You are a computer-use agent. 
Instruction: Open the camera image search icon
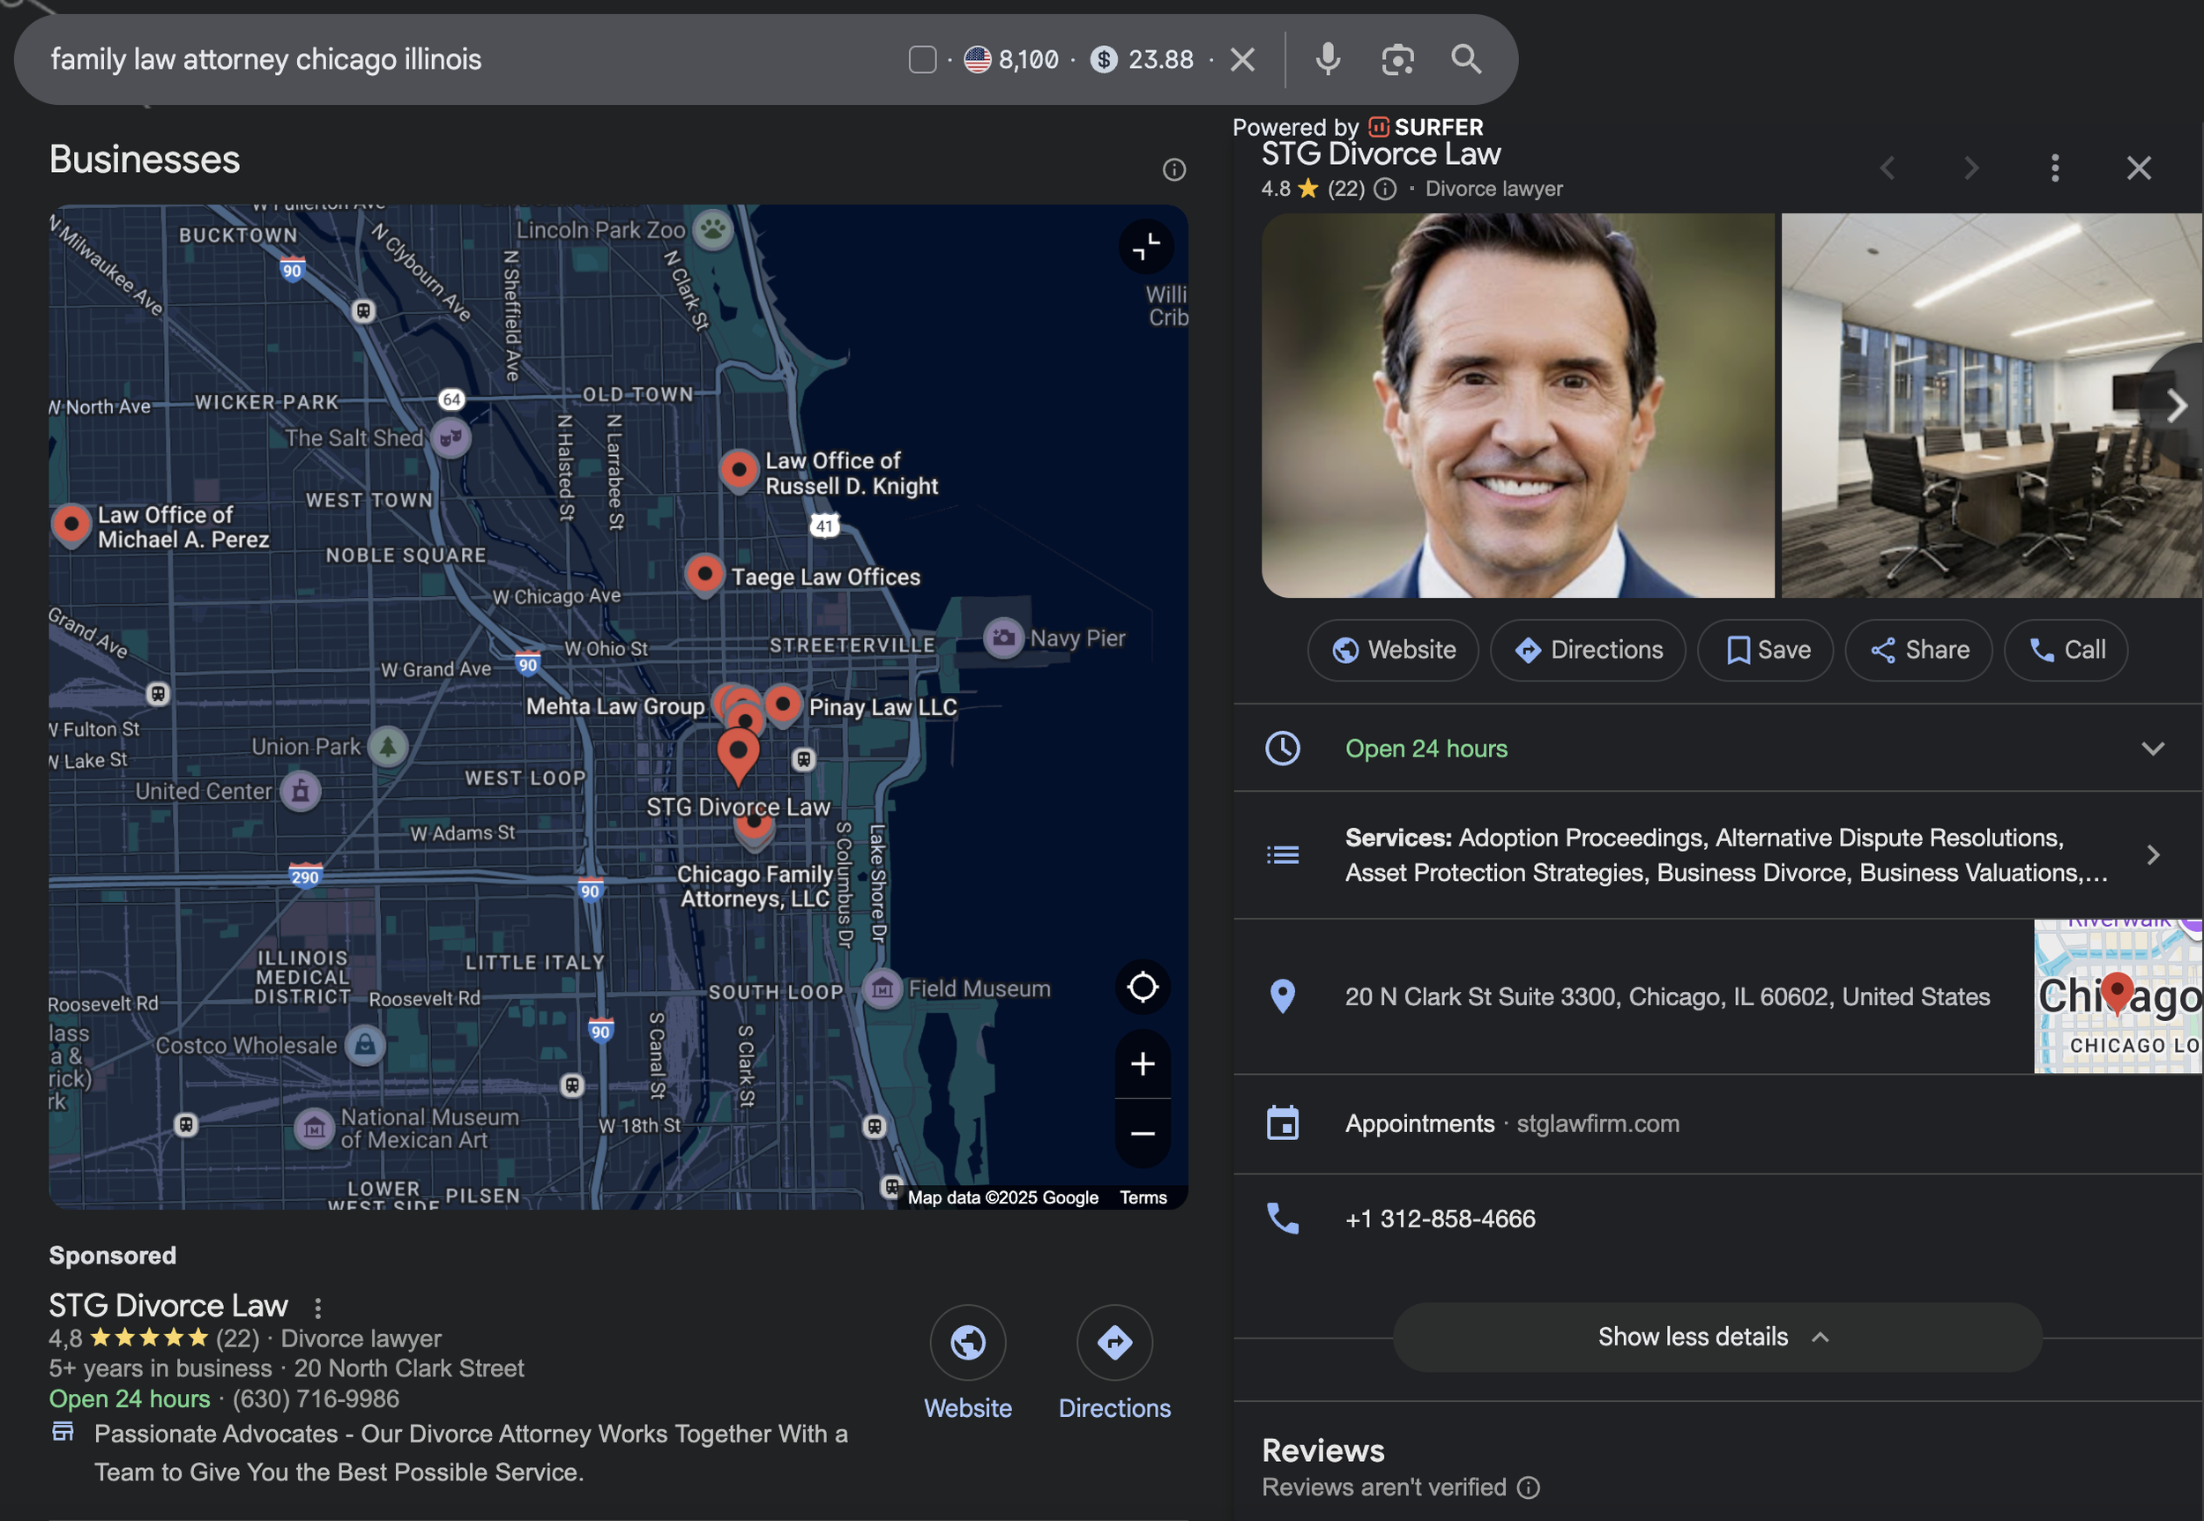point(1397,59)
